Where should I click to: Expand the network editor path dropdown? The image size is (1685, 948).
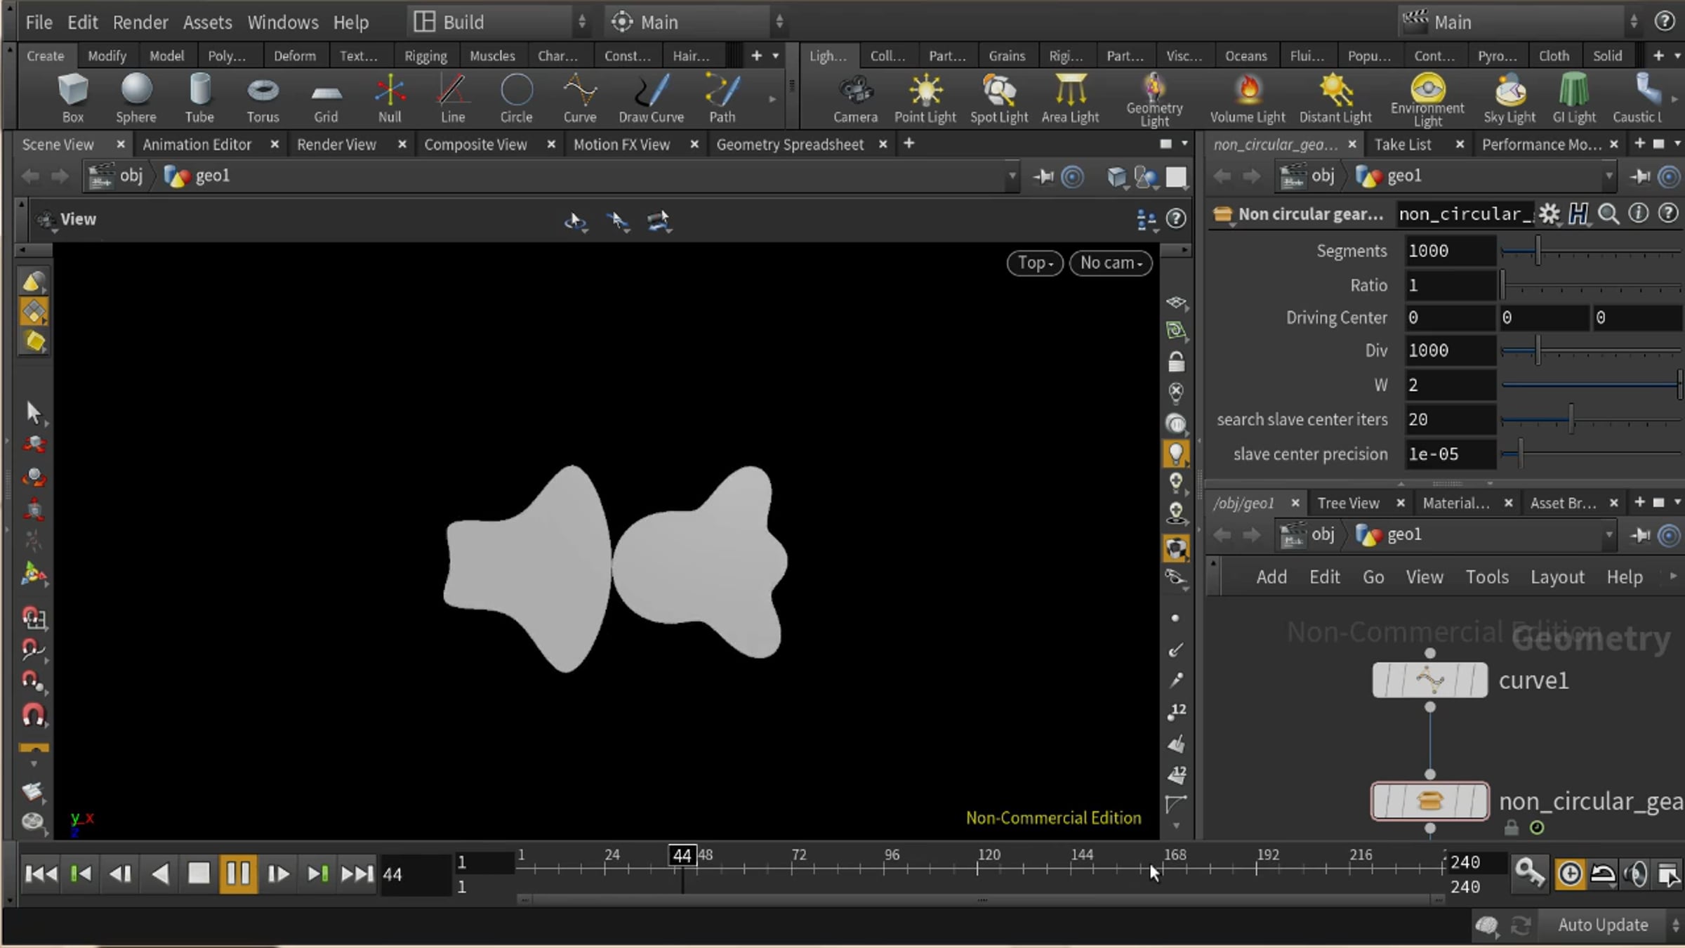[x=1608, y=535]
